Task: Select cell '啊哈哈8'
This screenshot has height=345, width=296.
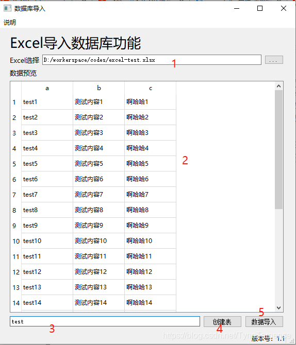Action: tap(150, 210)
